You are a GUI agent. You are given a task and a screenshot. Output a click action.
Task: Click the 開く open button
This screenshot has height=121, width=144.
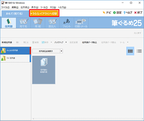pos(18,42)
